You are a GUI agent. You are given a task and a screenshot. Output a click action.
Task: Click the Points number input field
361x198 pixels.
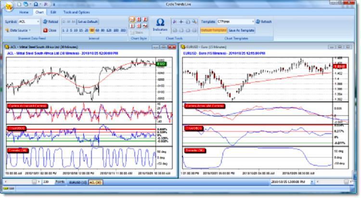pos(49,182)
